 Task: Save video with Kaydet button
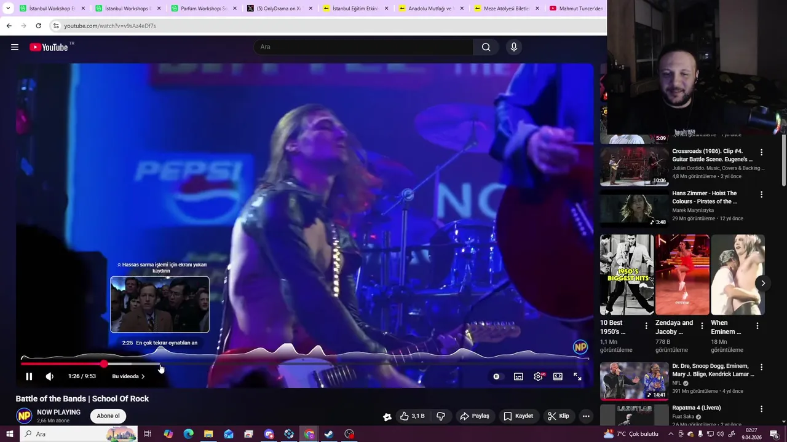(518, 416)
